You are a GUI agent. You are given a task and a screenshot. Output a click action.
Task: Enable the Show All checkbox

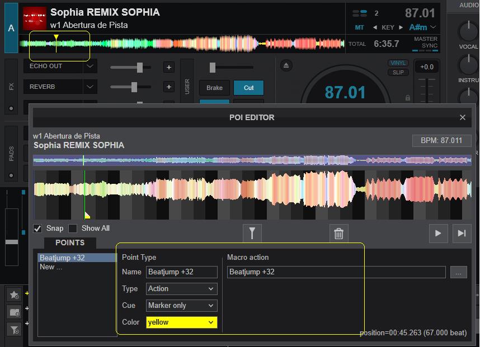tap(73, 229)
